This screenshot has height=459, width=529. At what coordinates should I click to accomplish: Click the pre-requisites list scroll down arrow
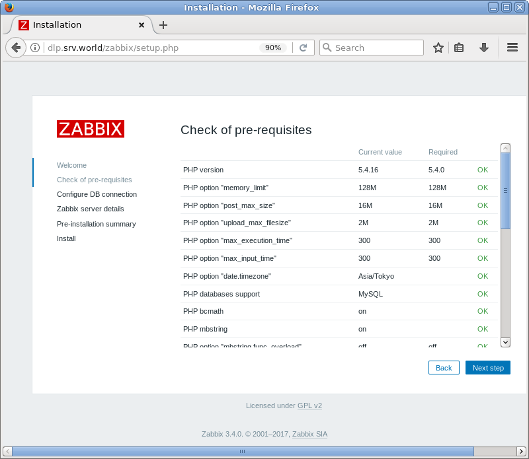coord(505,342)
